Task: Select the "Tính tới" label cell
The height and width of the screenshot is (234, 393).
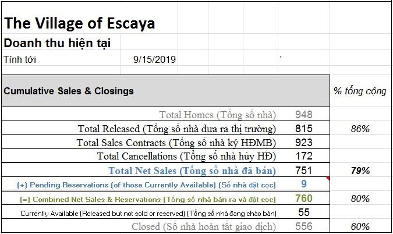Action: pos(16,59)
